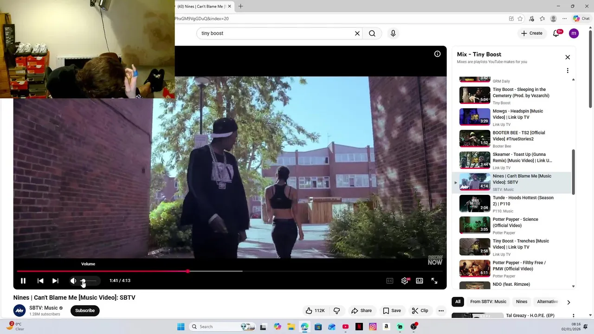Switch to theater mode view
The height and width of the screenshot is (334, 594).
[x=420, y=281]
